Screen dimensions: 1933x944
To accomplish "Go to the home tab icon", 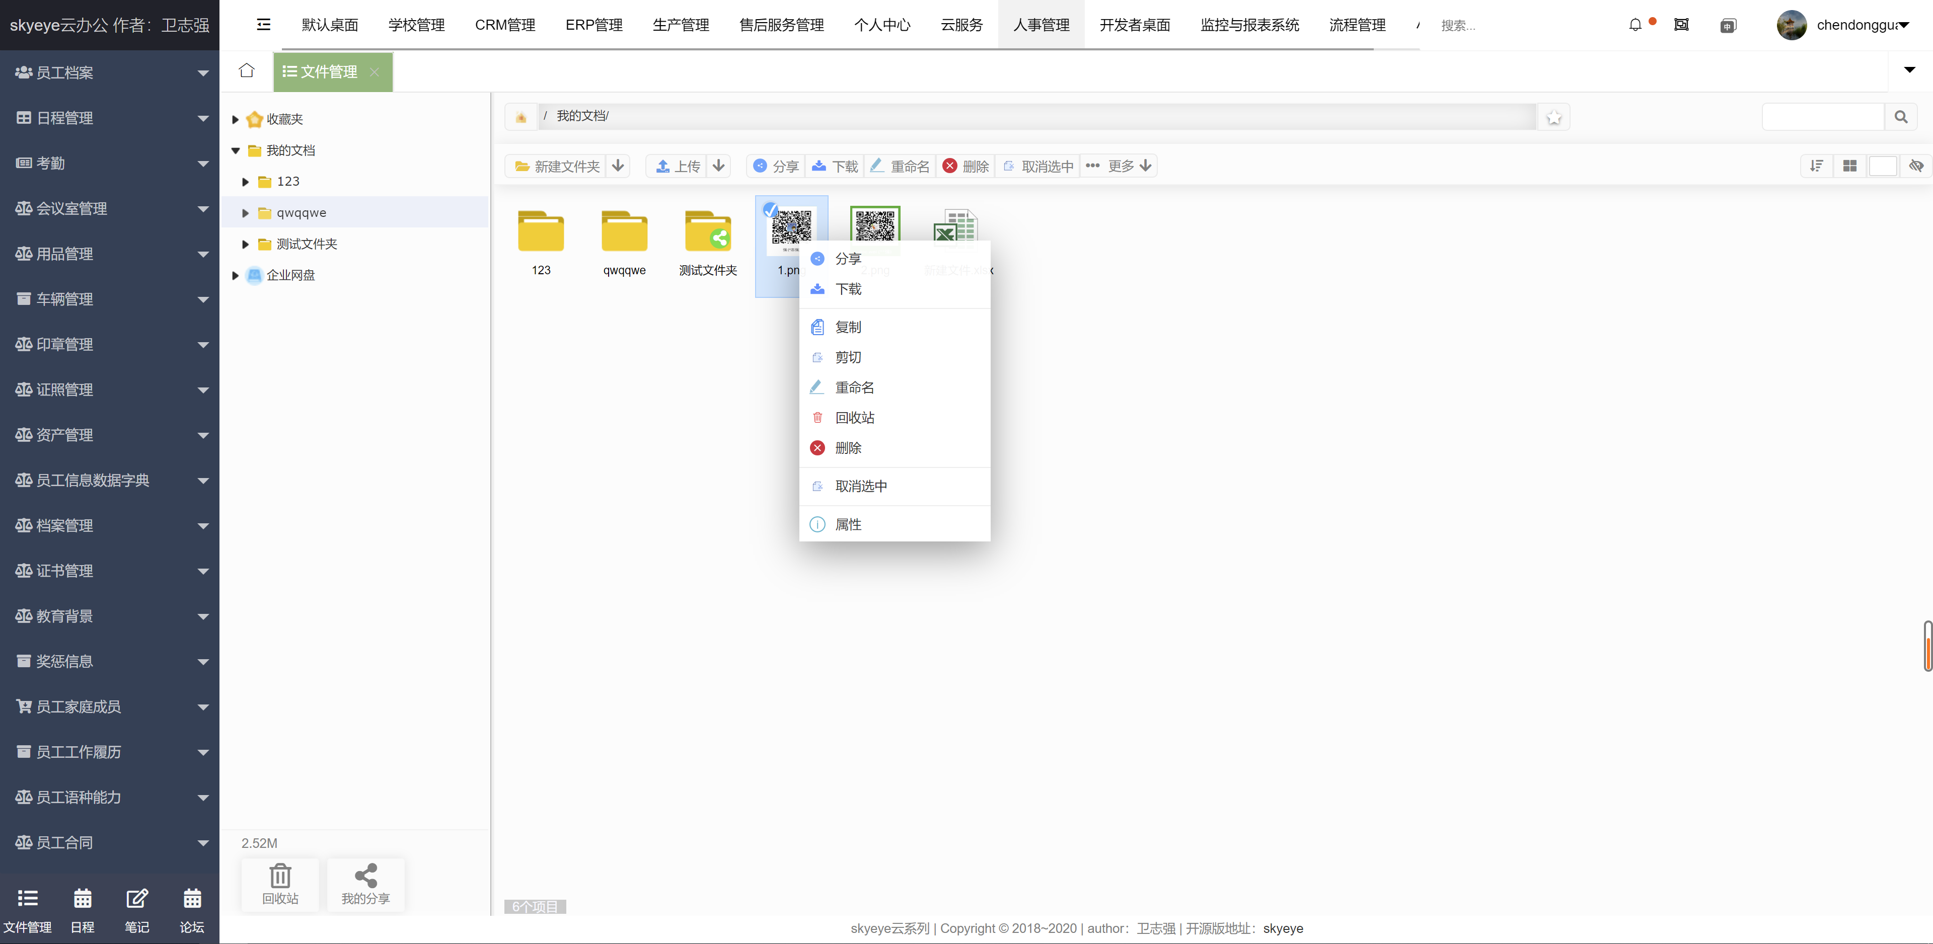I will [x=246, y=70].
